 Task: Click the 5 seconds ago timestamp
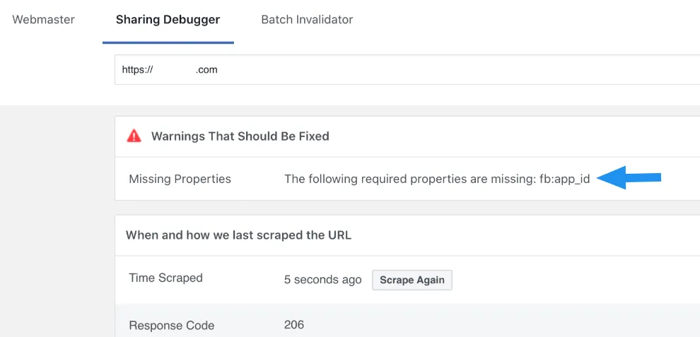[x=322, y=280]
